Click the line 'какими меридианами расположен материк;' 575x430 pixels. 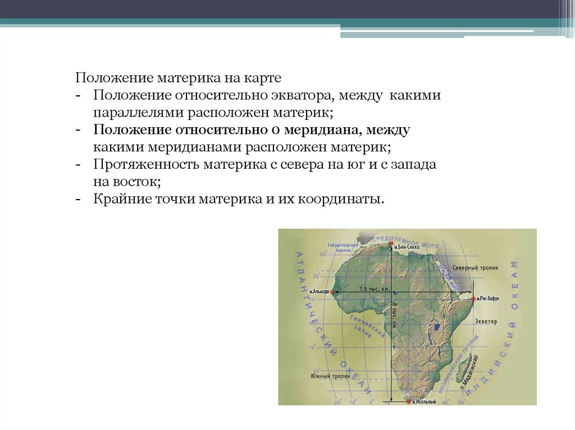242,147
